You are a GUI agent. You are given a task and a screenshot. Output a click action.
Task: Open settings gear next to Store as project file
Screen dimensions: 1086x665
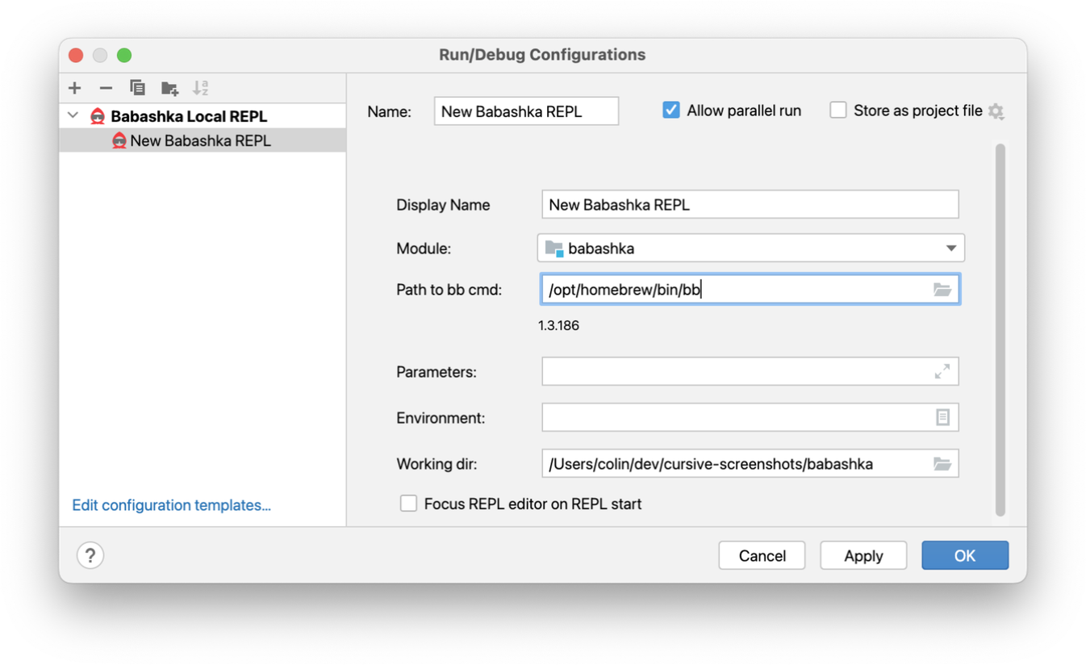click(996, 111)
